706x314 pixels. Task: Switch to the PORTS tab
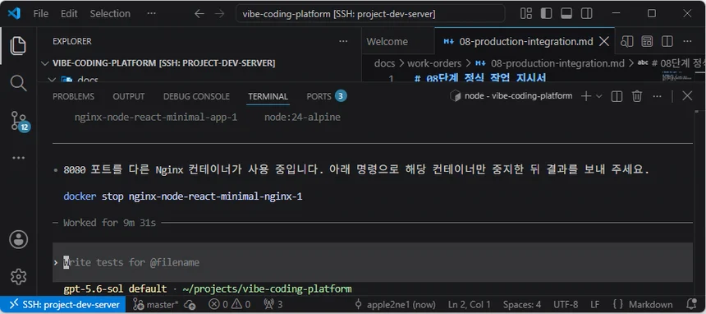pos(327,96)
